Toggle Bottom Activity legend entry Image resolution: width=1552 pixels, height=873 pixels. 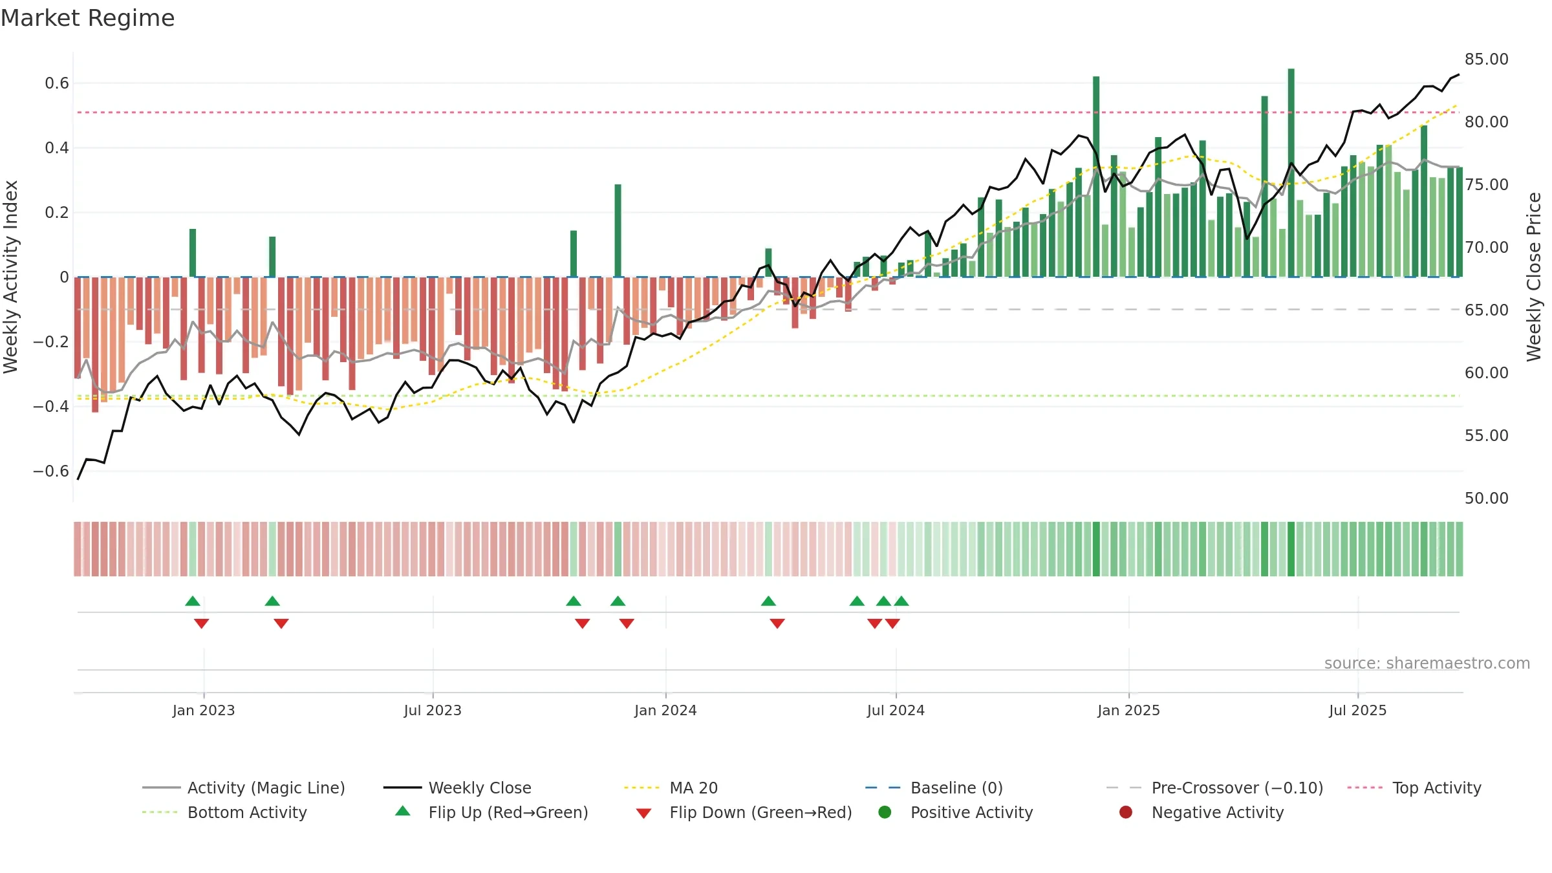pos(224,812)
